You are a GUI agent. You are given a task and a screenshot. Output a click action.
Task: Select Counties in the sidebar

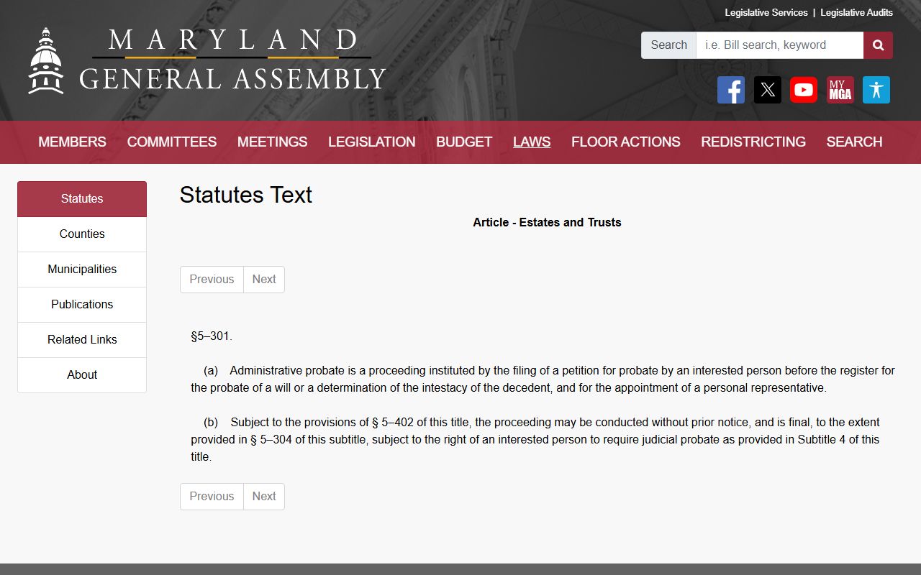click(82, 234)
